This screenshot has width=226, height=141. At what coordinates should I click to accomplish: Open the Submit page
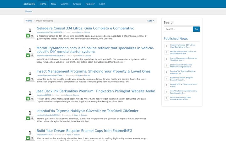[64, 4]
